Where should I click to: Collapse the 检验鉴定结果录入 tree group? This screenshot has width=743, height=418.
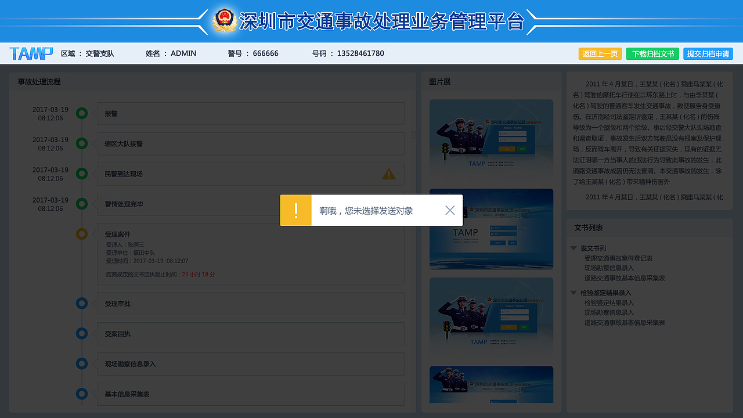(574, 293)
